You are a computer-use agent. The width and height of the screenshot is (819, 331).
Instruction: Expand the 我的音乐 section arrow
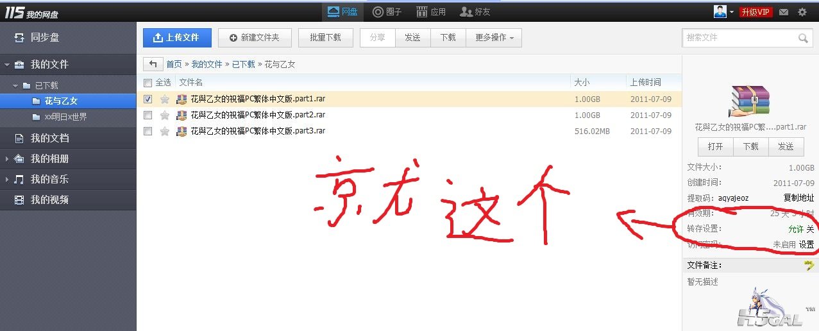pos(6,180)
